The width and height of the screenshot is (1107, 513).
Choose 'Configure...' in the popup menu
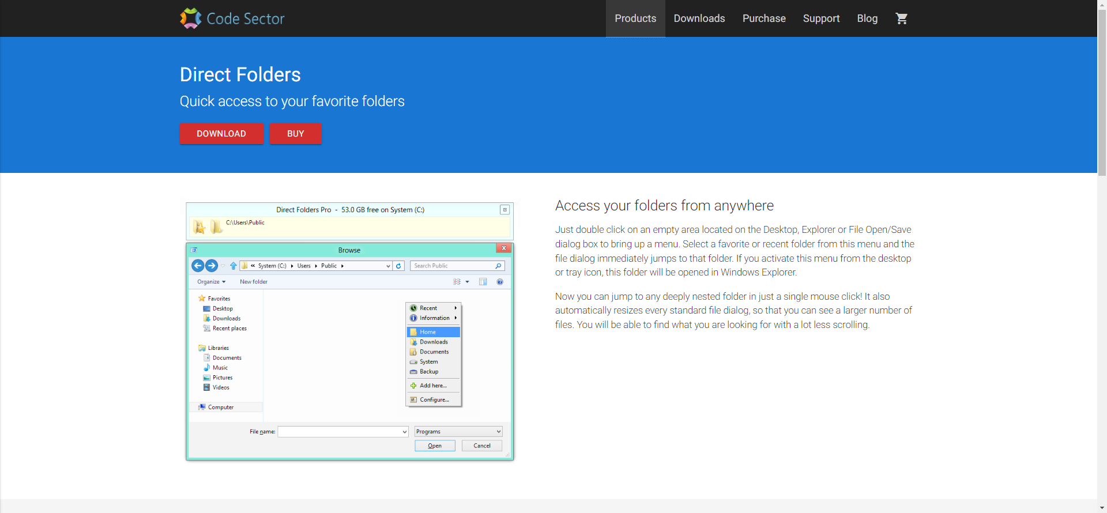[x=434, y=399]
